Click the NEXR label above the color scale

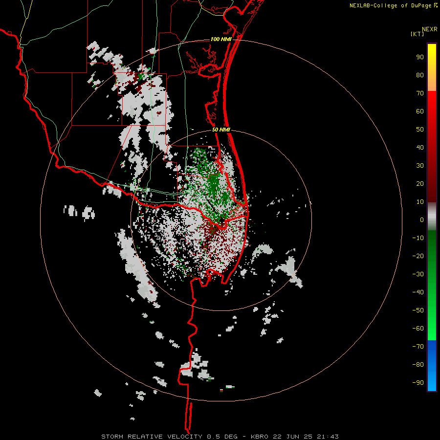point(430,29)
